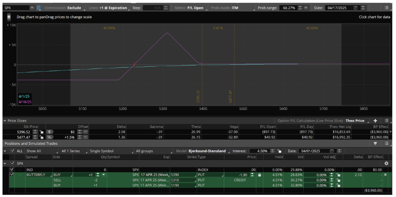Open the Single Symbol dropdown
This screenshot has width=396, height=197.
click(x=111, y=151)
